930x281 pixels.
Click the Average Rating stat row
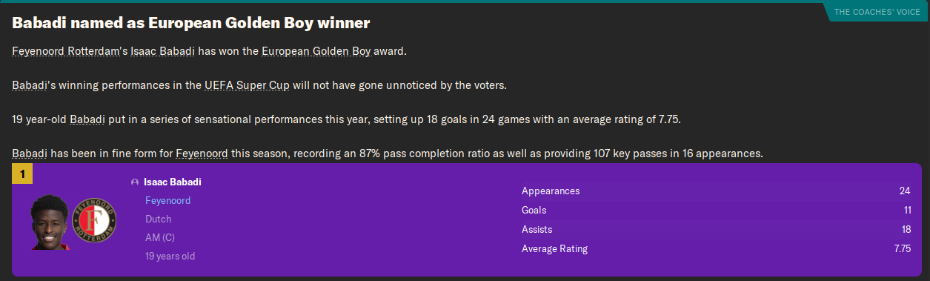pyautogui.click(x=716, y=249)
